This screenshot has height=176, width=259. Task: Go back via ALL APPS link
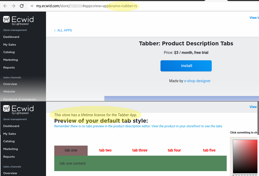pos(63,30)
